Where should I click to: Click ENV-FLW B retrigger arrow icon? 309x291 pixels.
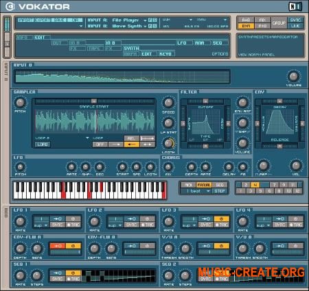click(x=132, y=246)
